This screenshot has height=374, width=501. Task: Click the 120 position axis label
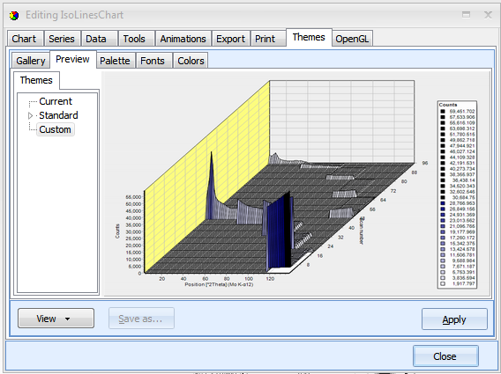270,279
